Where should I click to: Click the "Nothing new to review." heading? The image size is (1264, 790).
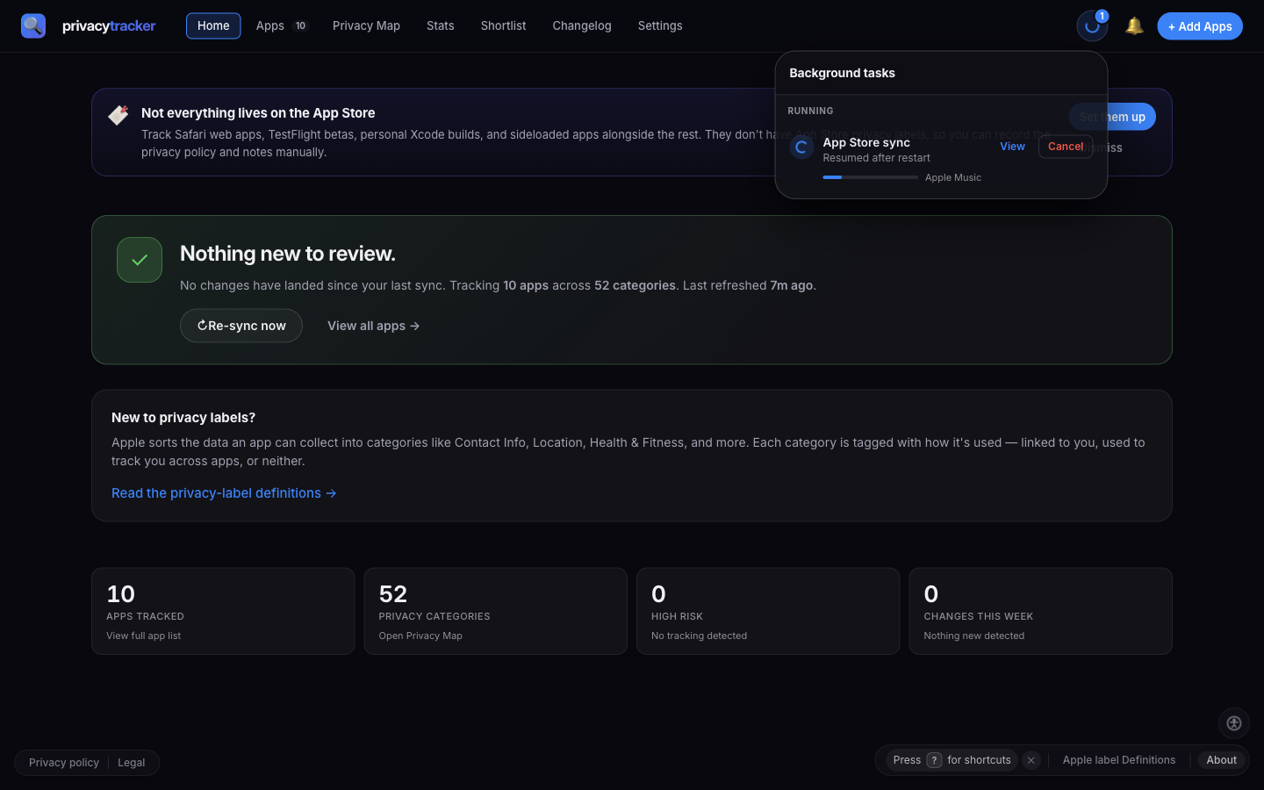pos(288,254)
